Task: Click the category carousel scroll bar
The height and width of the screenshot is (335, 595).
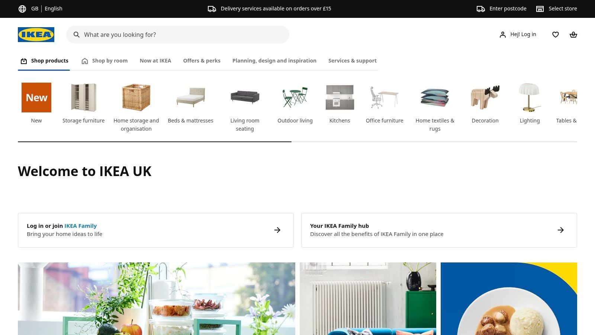Action: click(x=297, y=142)
